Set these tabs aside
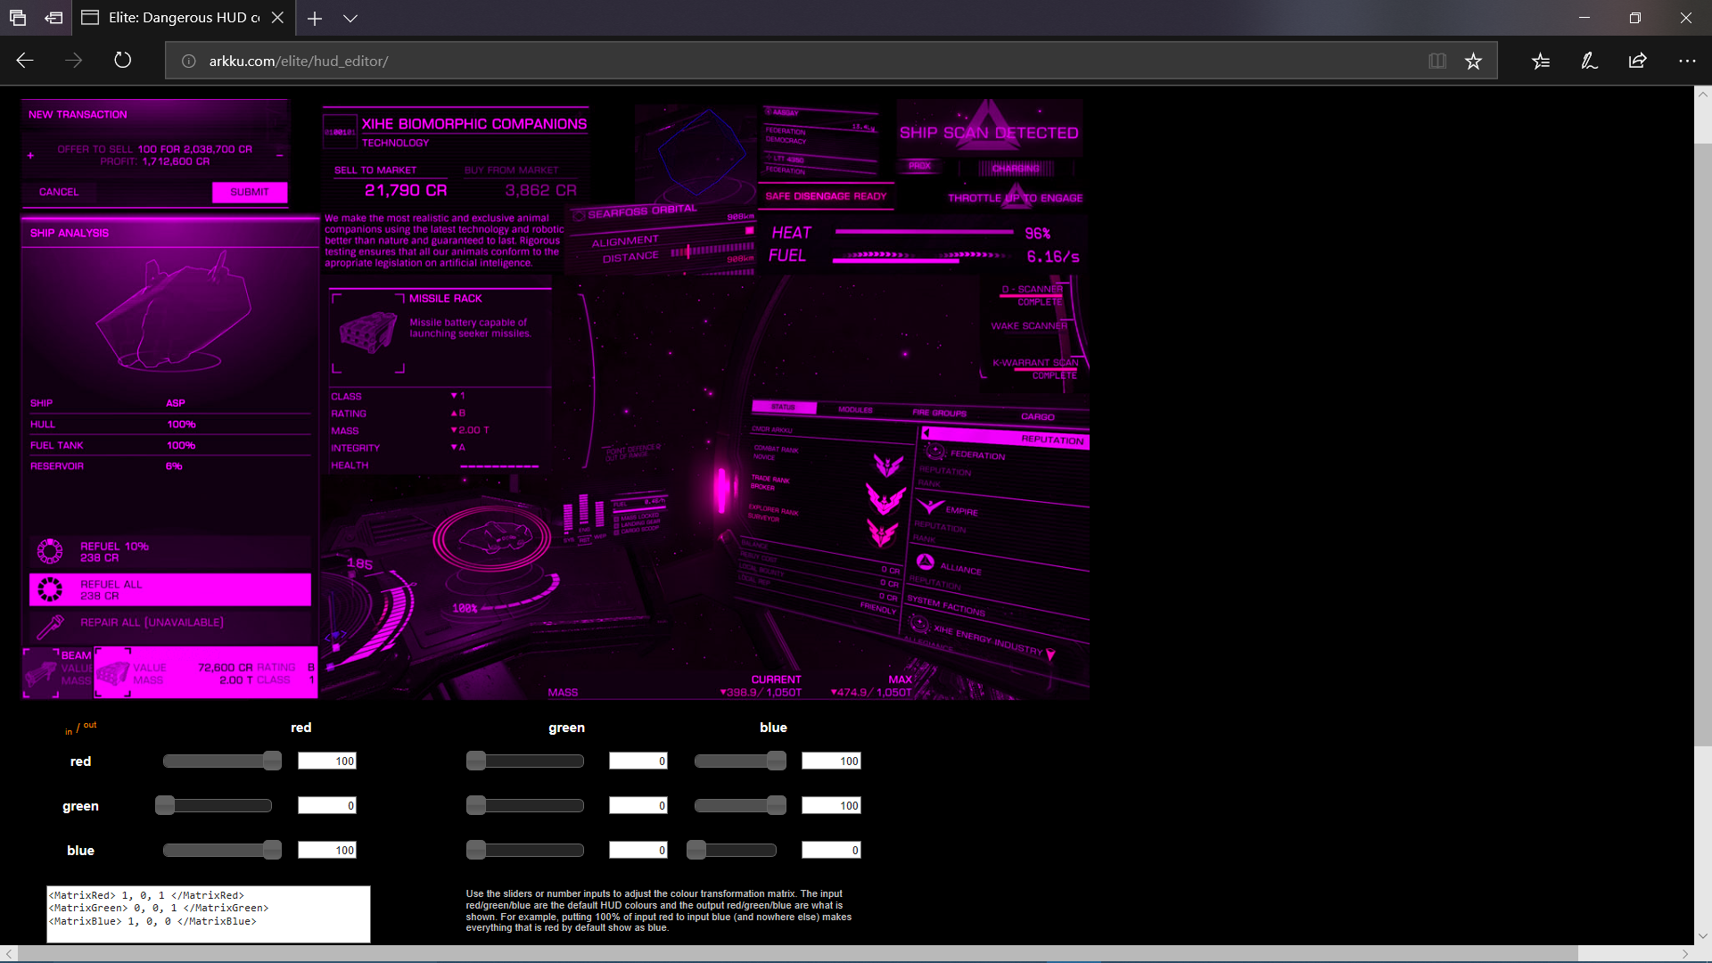This screenshot has width=1712, height=963. pyautogui.click(x=53, y=18)
